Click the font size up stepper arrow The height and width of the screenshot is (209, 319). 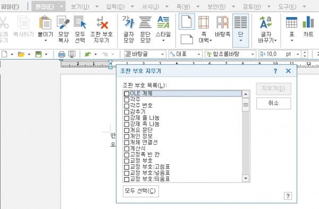(305, 53)
